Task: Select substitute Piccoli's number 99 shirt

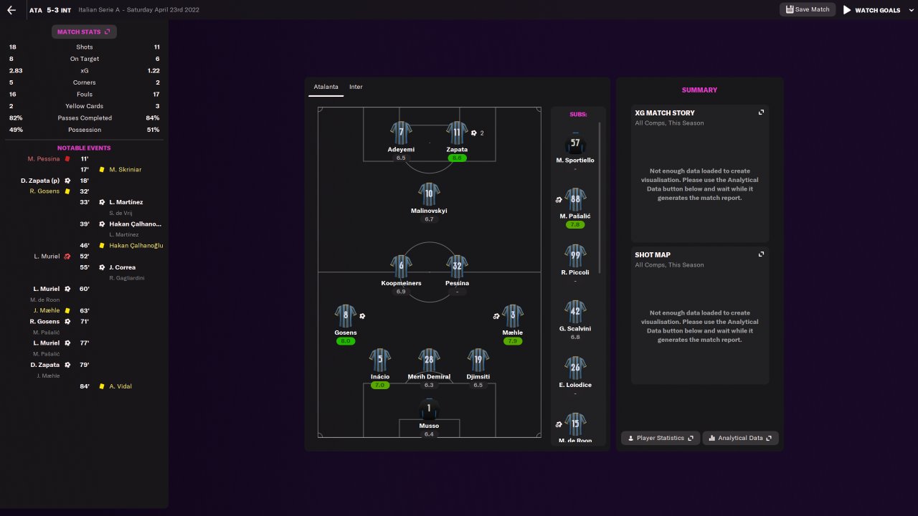Action: (575, 256)
